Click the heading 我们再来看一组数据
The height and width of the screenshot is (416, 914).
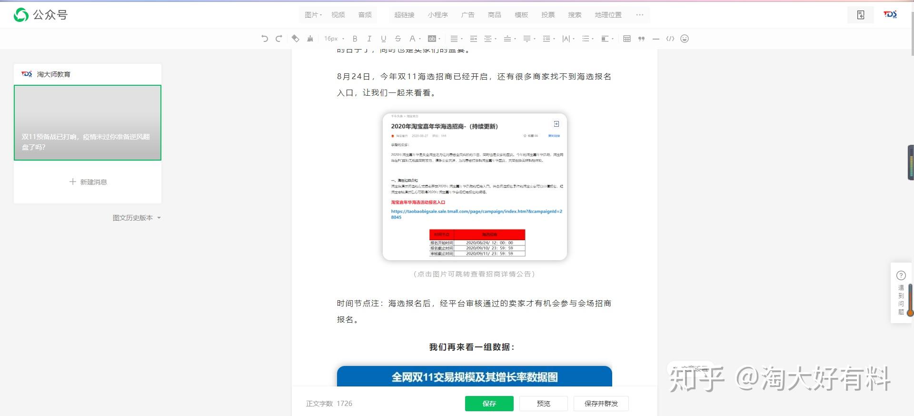point(472,347)
